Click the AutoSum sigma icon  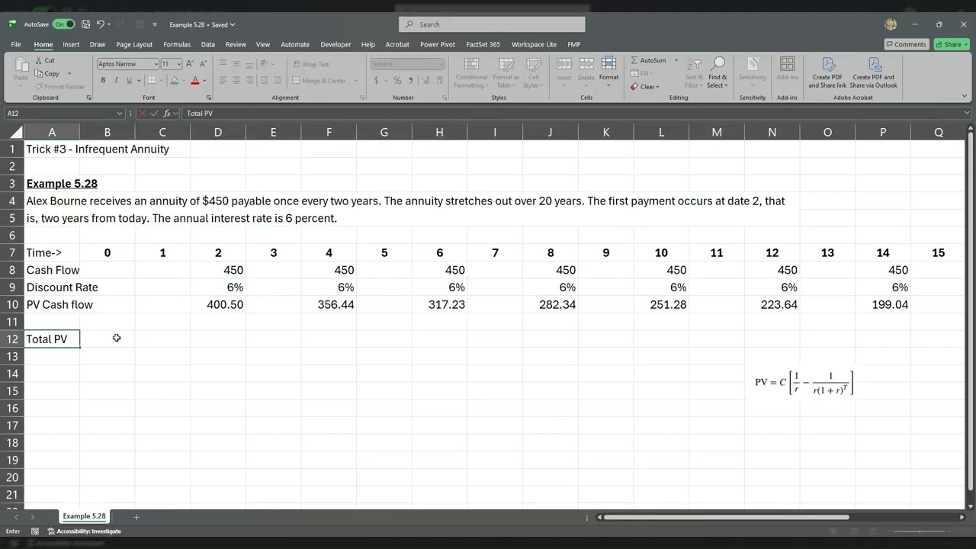(634, 60)
